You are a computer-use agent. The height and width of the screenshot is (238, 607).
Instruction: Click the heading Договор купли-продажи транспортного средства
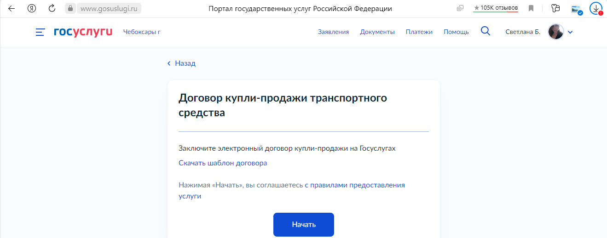[283, 105]
